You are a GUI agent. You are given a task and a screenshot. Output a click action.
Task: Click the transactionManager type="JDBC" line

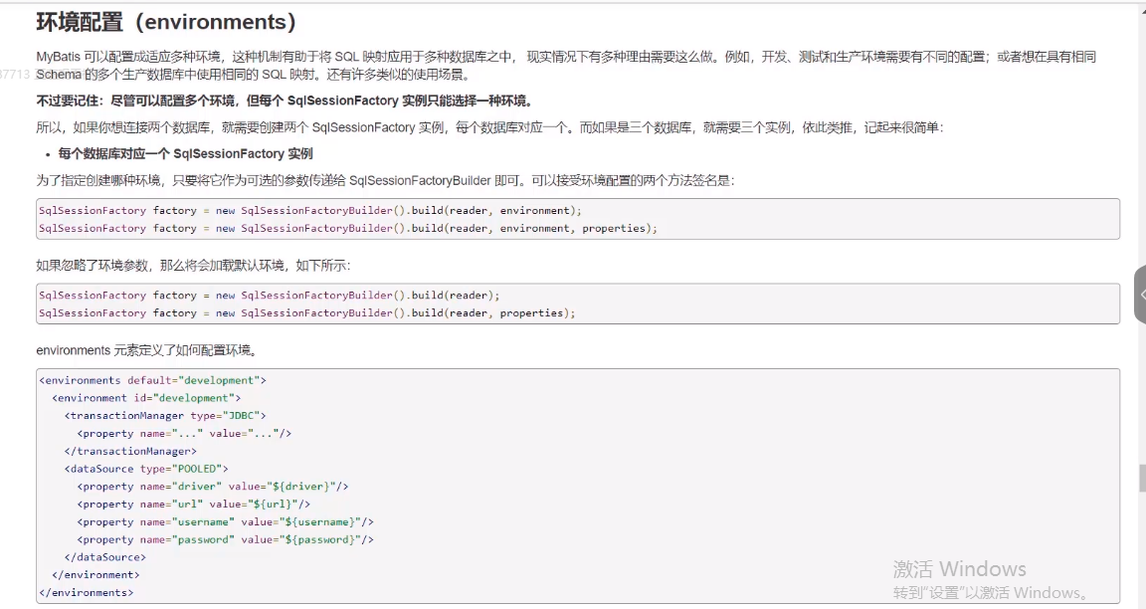tap(165, 416)
